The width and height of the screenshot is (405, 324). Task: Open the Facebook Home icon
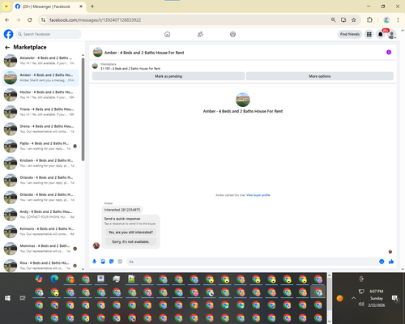coord(168,34)
